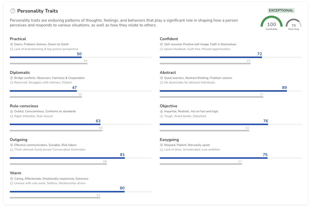Viewport: 310px width, 206px height.
Task: Click the Personality Traits heading
Action: tap(37, 11)
